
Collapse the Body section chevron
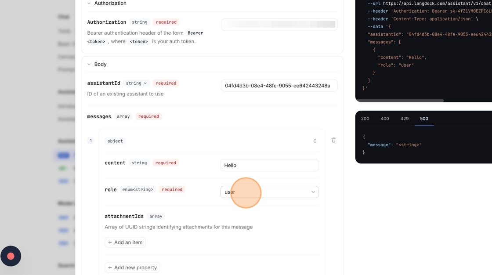(x=89, y=65)
